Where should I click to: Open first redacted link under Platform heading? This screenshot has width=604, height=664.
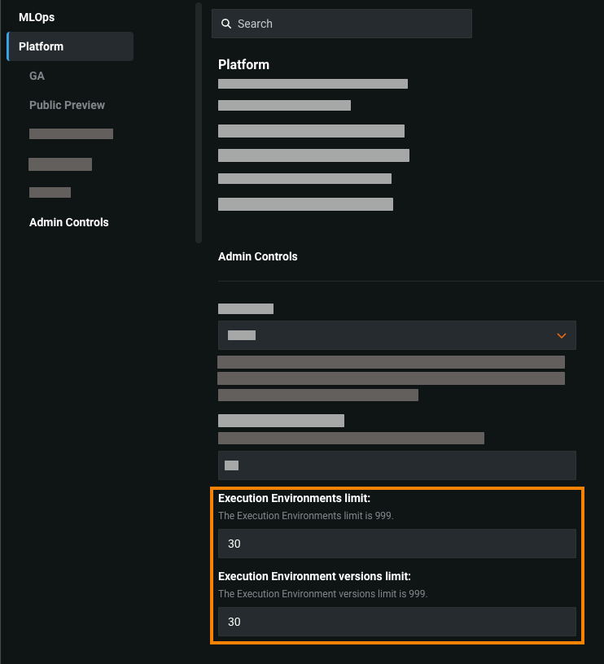pos(313,84)
